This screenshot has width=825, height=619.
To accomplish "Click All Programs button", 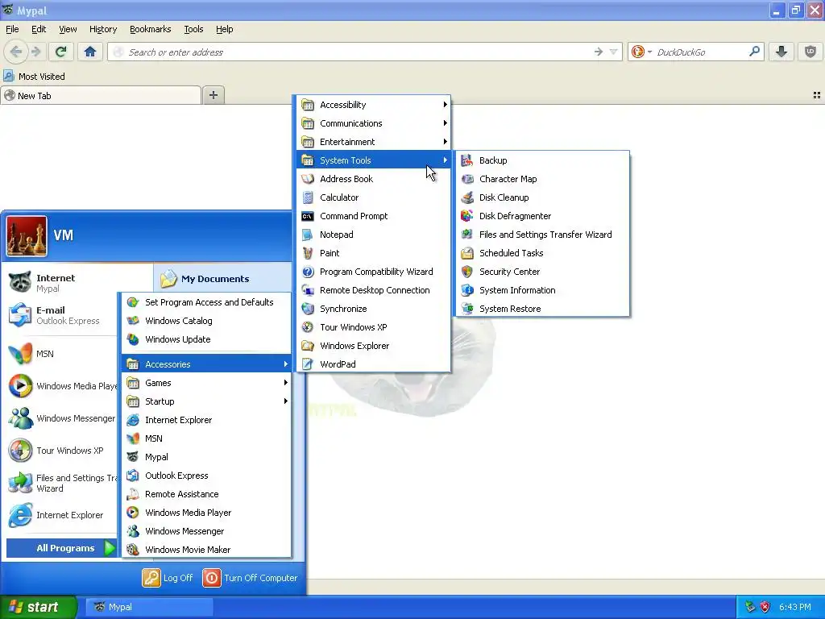I will pos(60,548).
